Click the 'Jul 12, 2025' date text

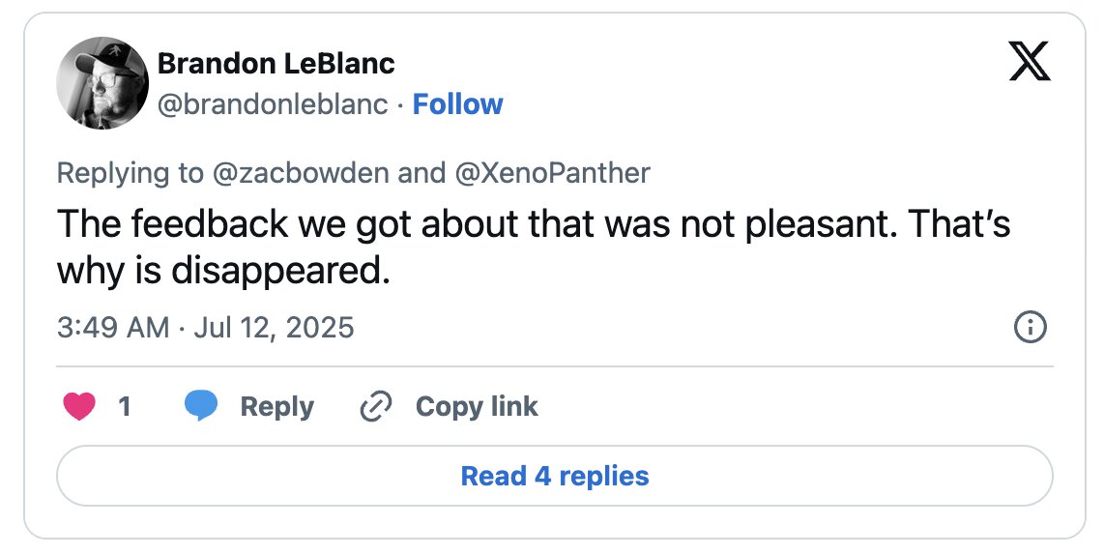point(274,328)
